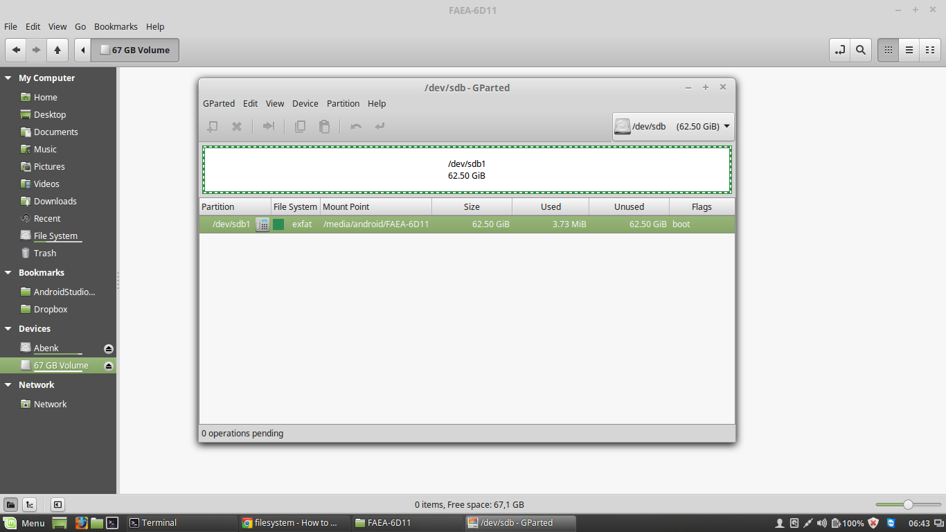Click the New partition icon in GParted toolbar
946x532 pixels.
213,127
